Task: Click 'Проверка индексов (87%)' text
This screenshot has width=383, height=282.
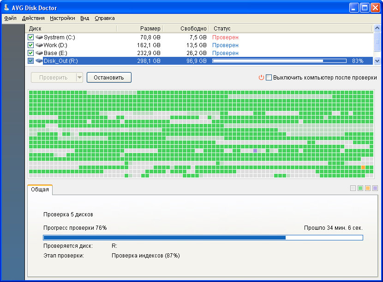Action: point(145,256)
